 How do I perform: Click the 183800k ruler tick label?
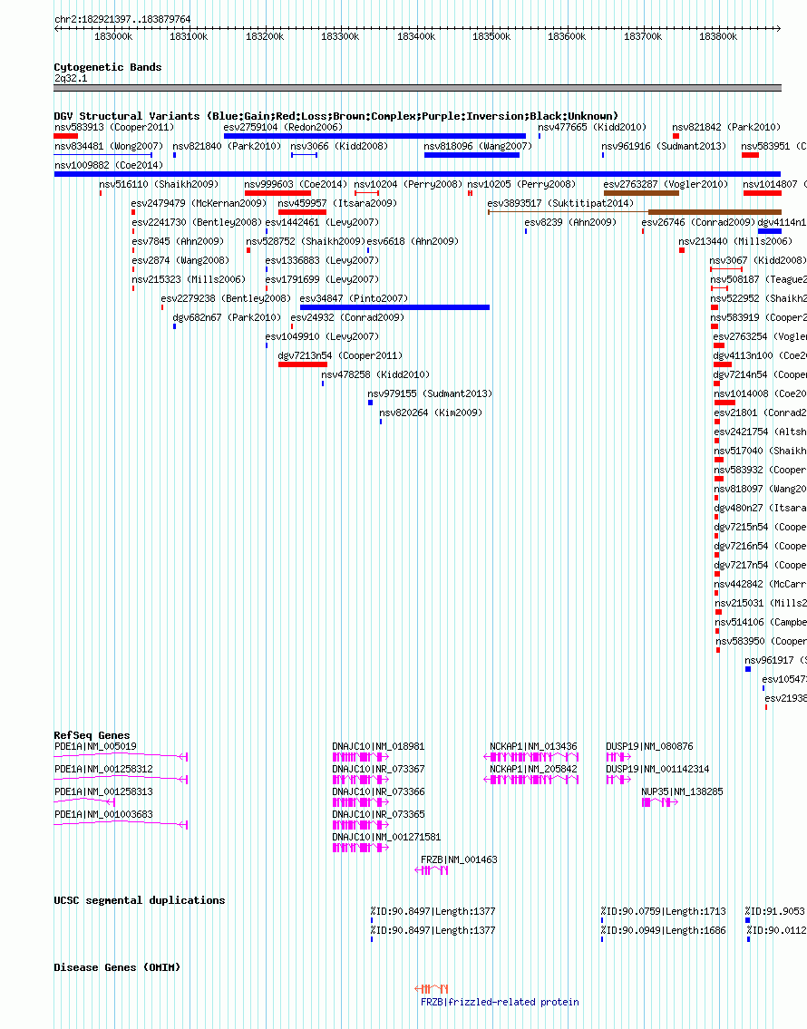718,37
